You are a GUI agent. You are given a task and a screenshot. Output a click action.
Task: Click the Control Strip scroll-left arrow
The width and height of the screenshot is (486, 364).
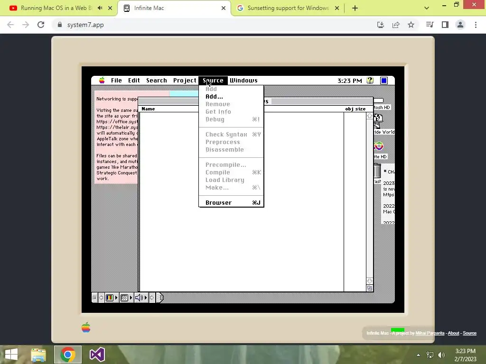tap(101, 298)
